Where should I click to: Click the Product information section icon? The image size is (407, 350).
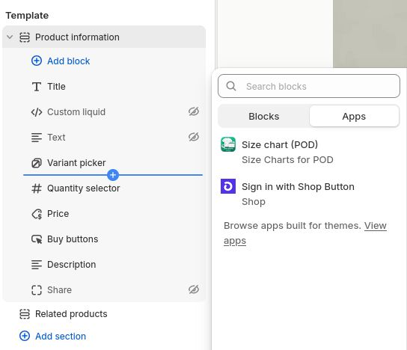pos(25,37)
